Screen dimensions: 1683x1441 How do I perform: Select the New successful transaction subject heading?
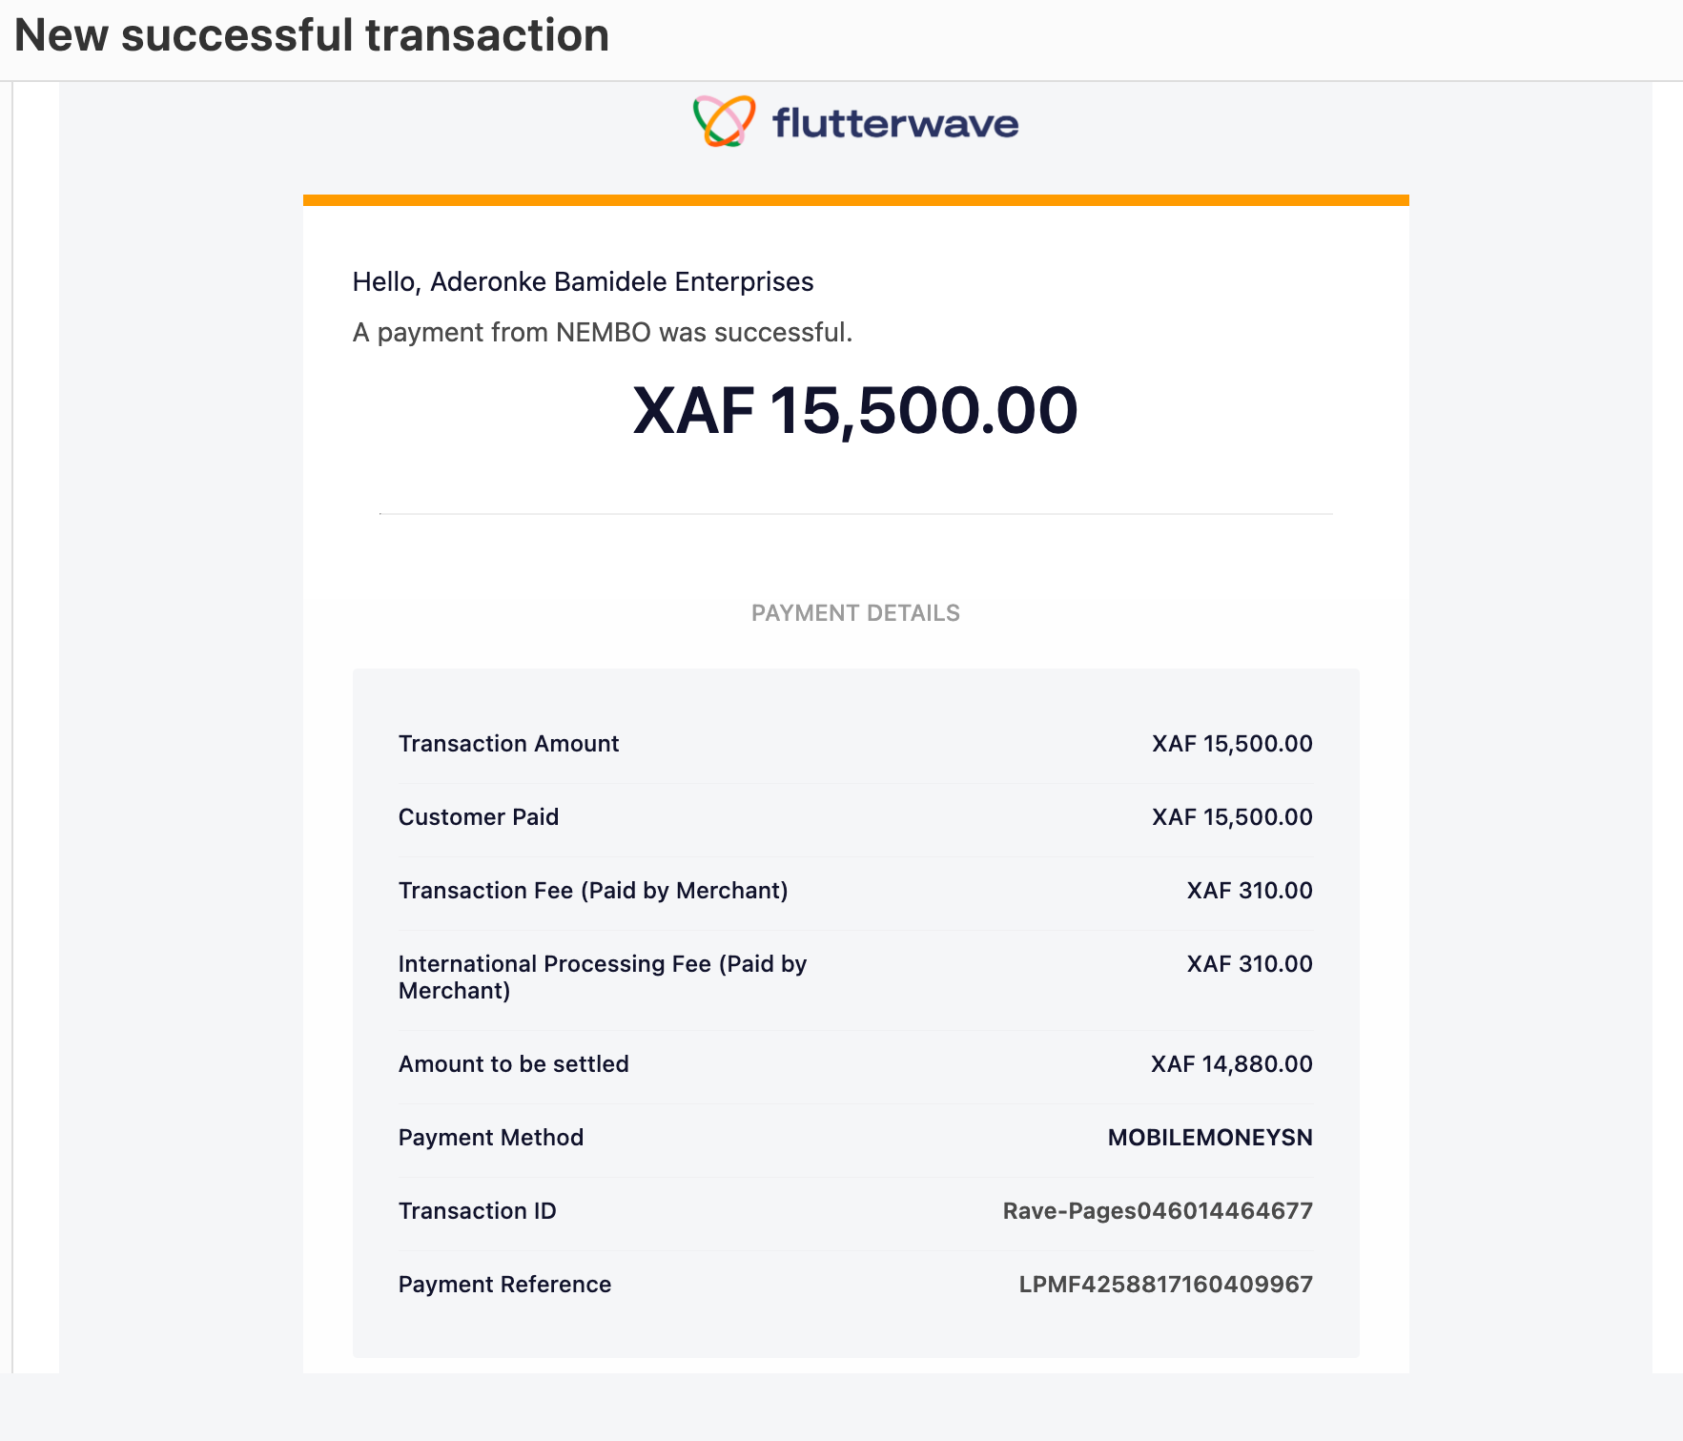(x=312, y=35)
